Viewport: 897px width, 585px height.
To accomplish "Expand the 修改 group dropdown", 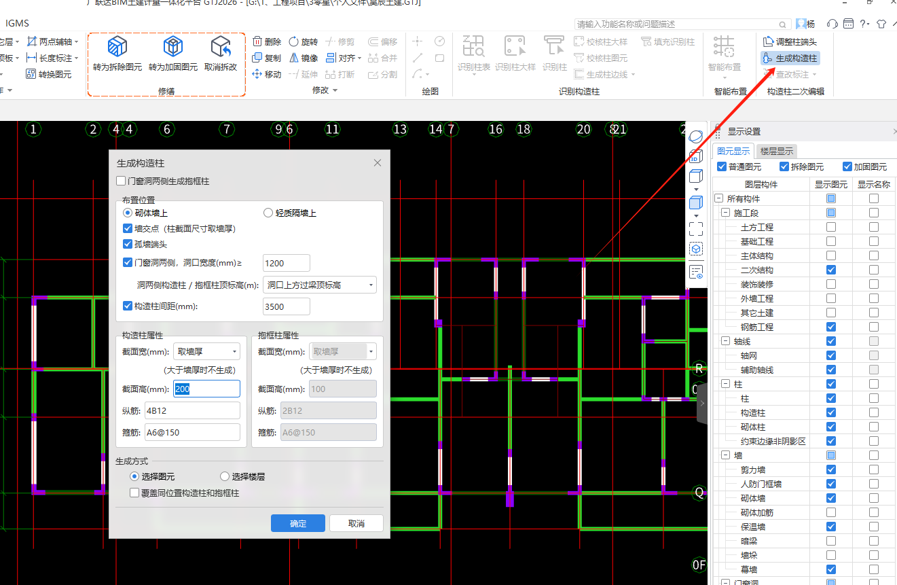I will (335, 90).
